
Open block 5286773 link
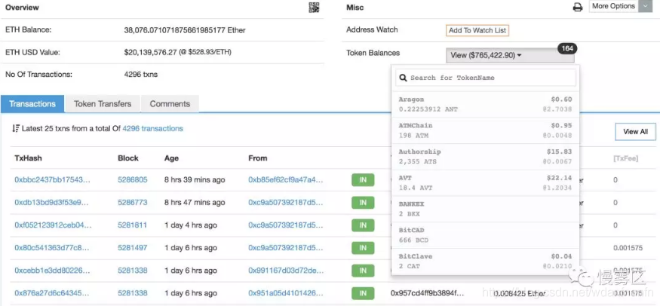click(133, 203)
